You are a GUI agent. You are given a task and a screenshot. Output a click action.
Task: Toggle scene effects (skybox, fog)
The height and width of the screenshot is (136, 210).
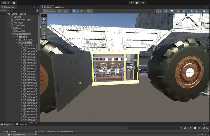[x=184, y=11]
